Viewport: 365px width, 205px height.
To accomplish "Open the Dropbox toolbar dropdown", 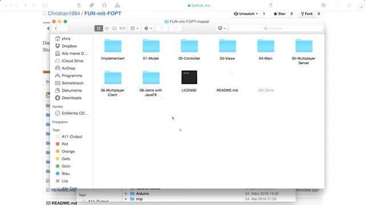I will [222, 28].
